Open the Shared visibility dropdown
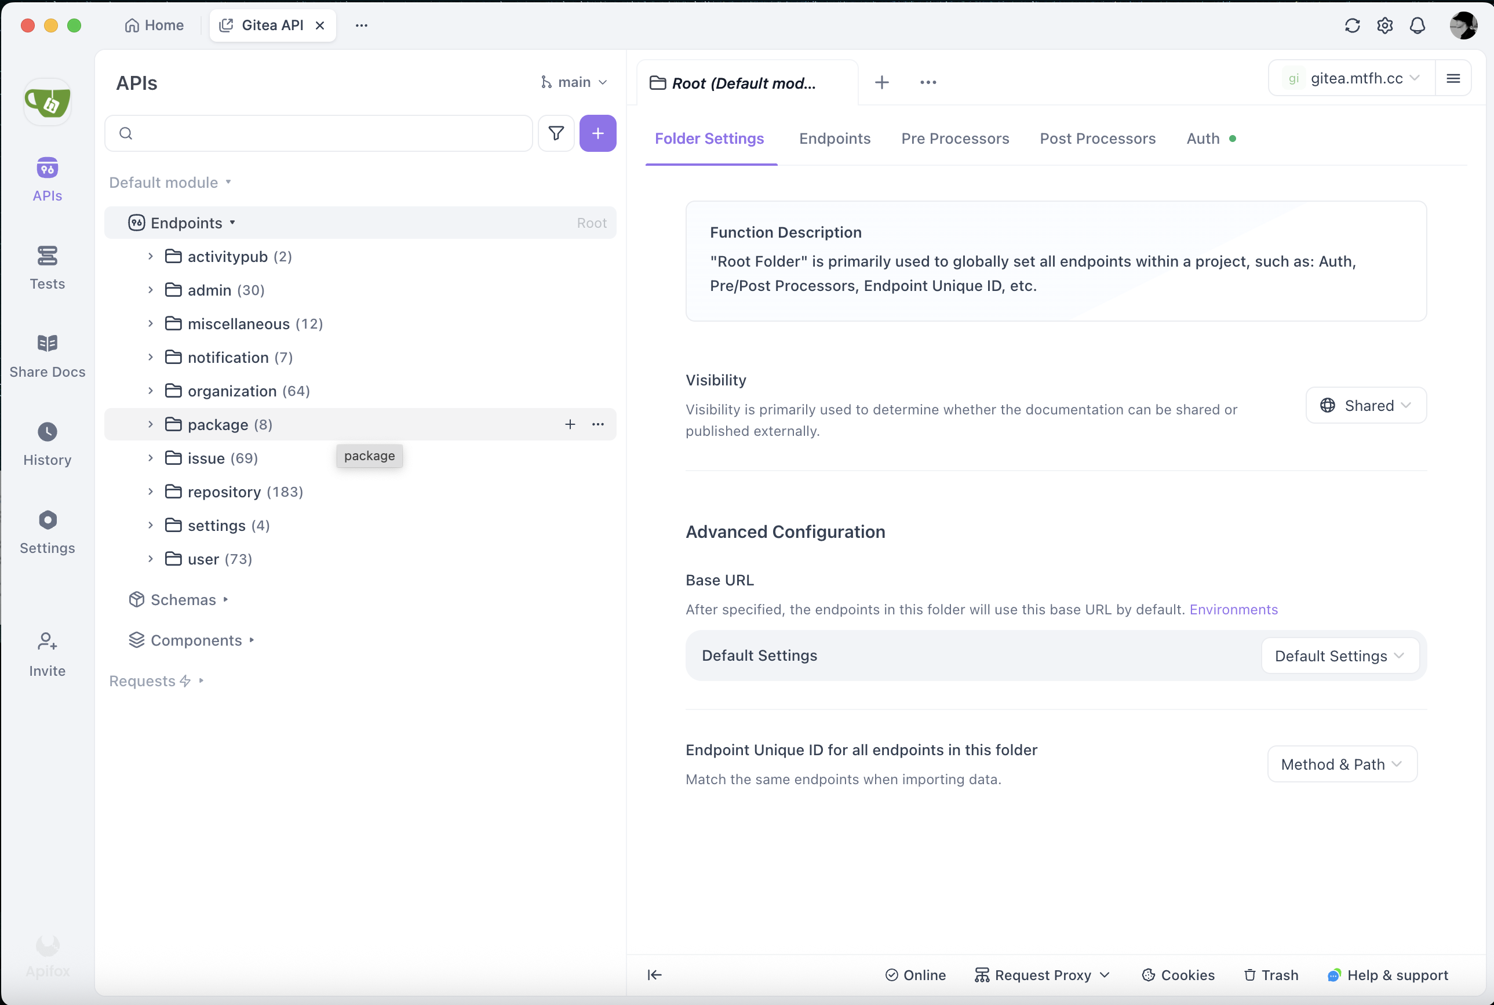Image resolution: width=1494 pixels, height=1005 pixels. 1365,405
